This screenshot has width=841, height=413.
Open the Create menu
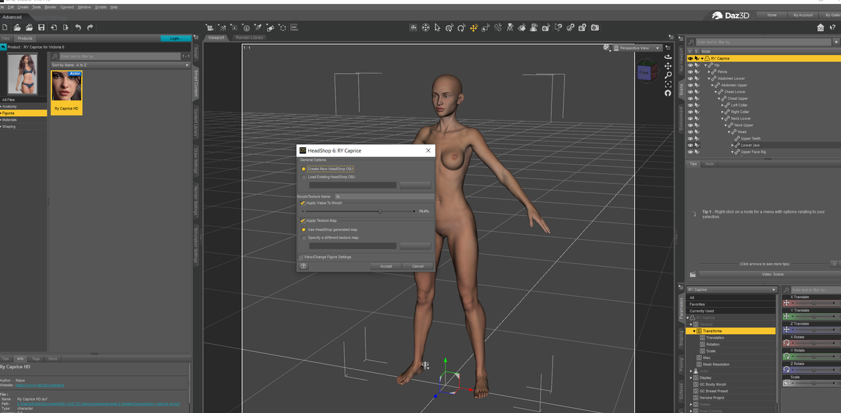pyautogui.click(x=23, y=7)
